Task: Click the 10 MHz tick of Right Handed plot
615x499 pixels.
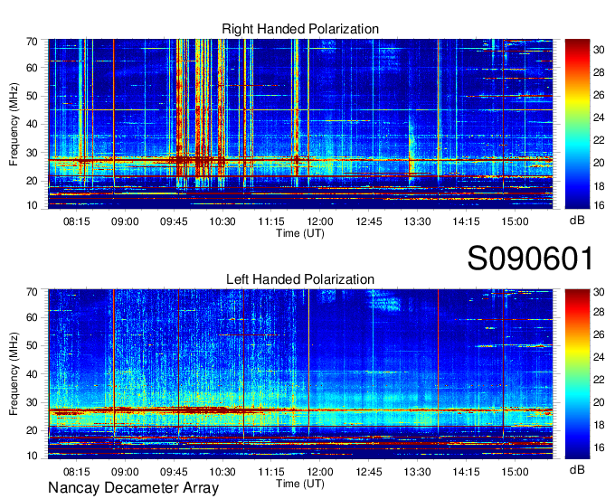Action: [33, 205]
